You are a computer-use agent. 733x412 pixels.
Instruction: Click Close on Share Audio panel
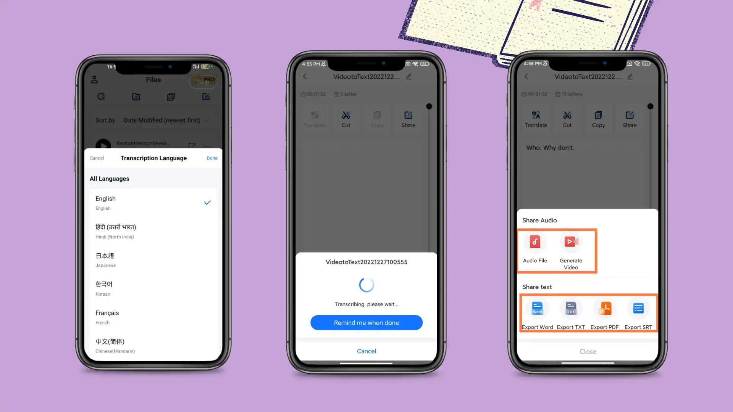point(588,352)
